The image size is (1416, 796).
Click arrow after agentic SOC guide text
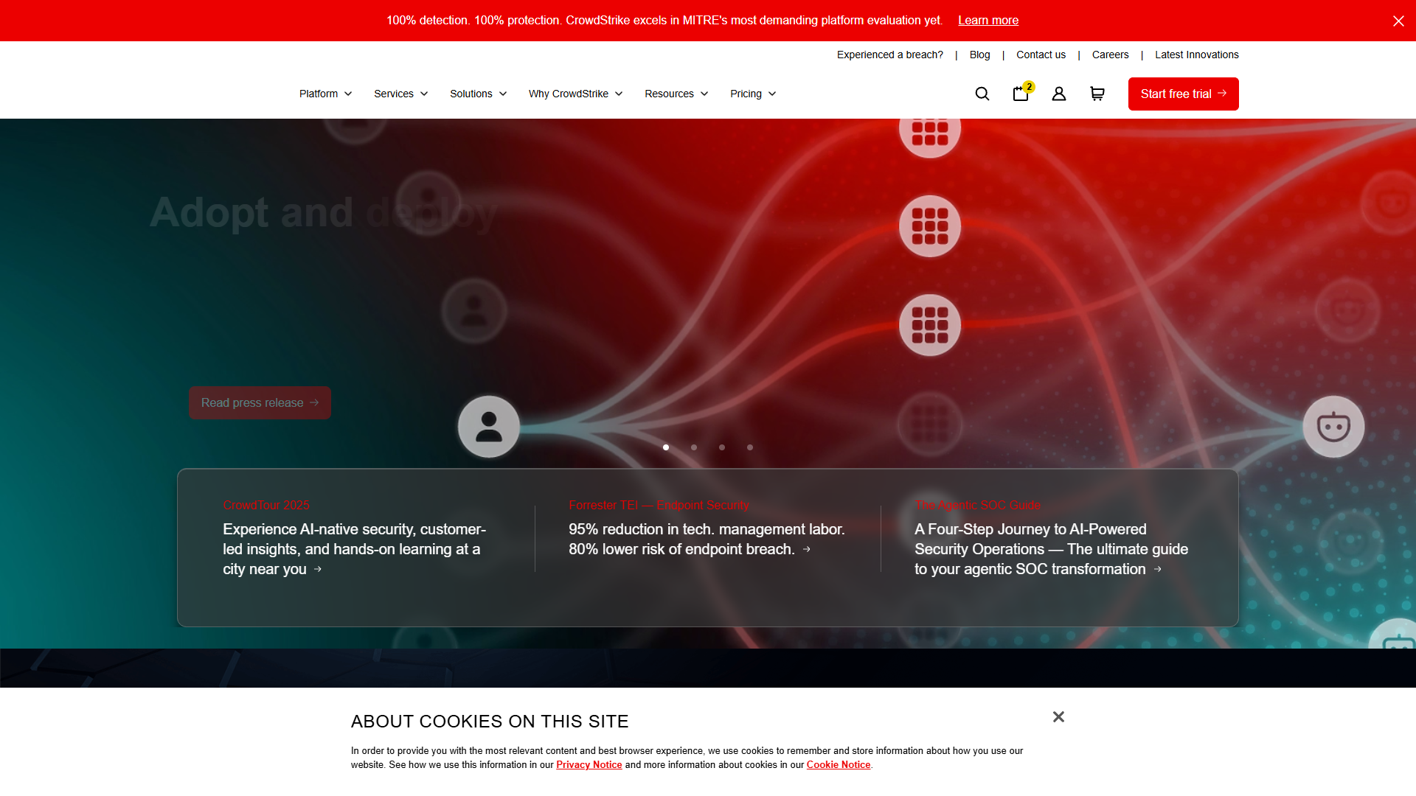click(x=1158, y=569)
